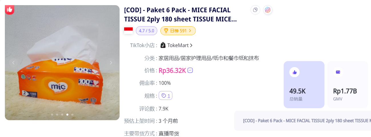Open the price trend chart icon next to Rp36.32K
The width and height of the screenshot is (371, 137).
[x=190, y=70]
